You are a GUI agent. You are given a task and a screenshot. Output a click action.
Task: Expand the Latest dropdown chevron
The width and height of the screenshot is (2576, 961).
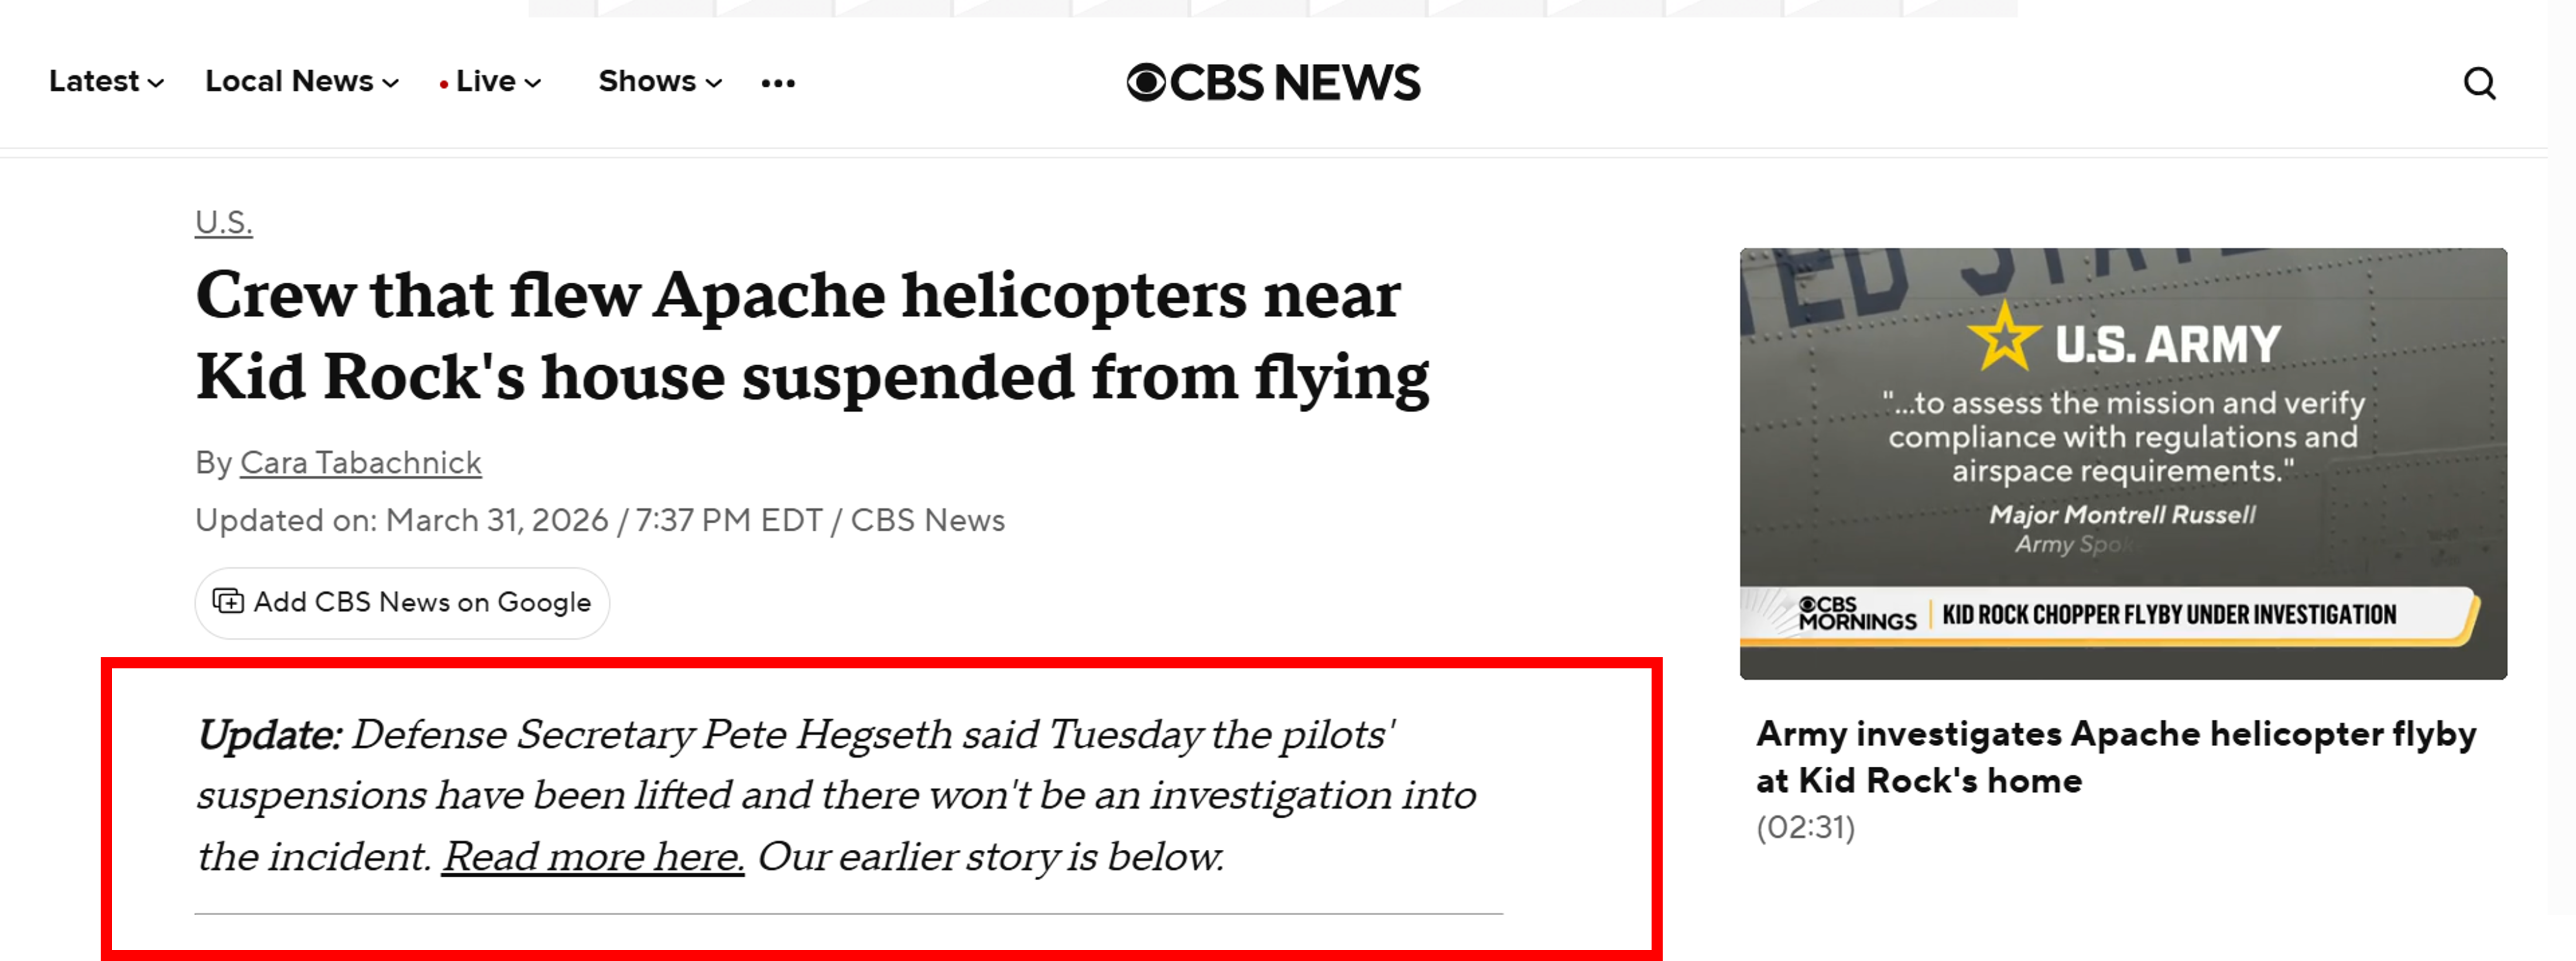coord(156,83)
